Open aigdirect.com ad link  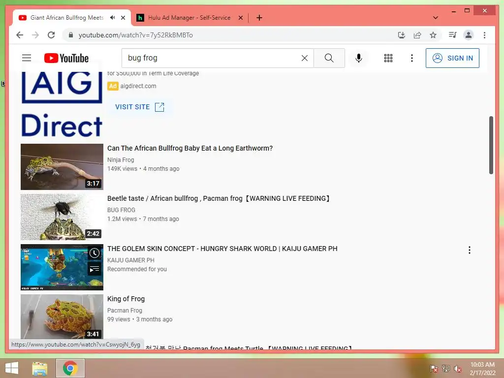coord(138,86)
